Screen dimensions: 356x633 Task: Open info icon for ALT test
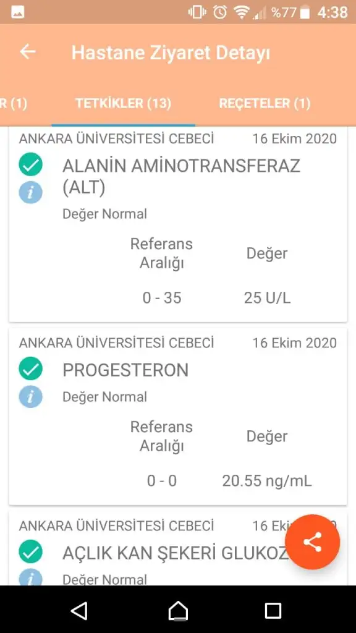[31, 192]
